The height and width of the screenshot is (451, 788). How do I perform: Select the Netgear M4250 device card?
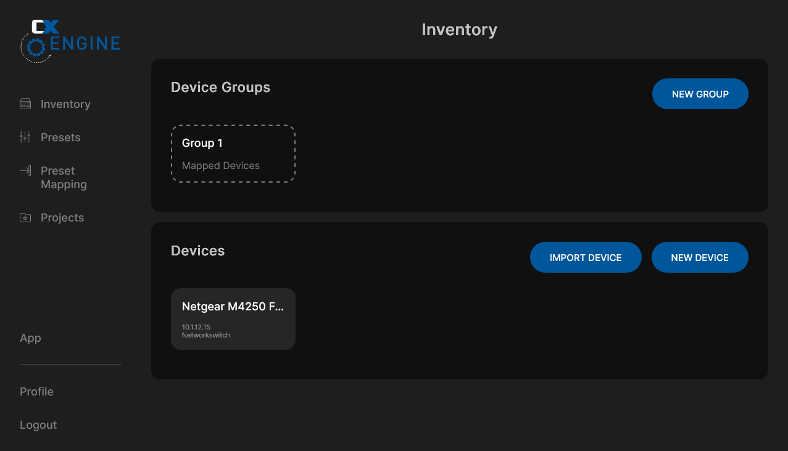coord(233,318)
